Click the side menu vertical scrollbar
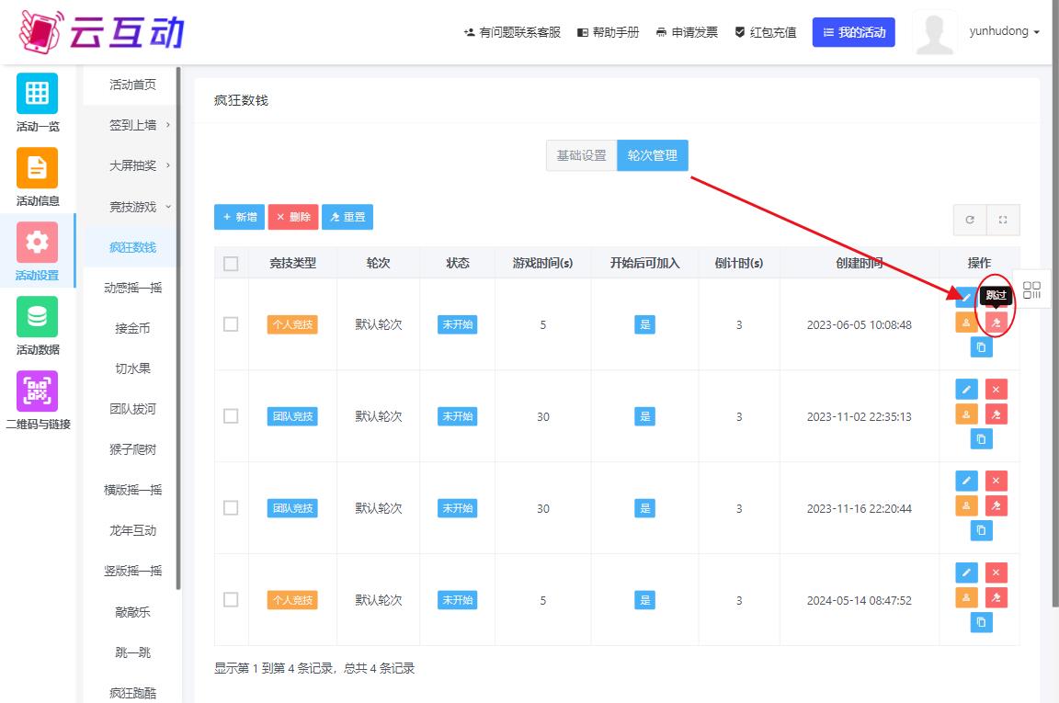Image resolution: width=1059 pixels, height=703 pixels. pos(178,327)
